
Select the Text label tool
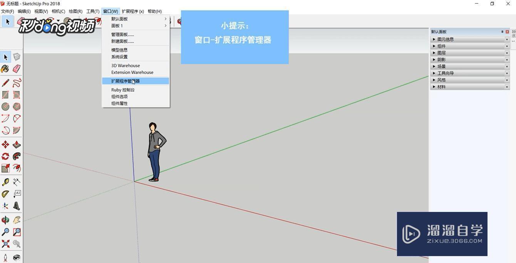[17, 194]
